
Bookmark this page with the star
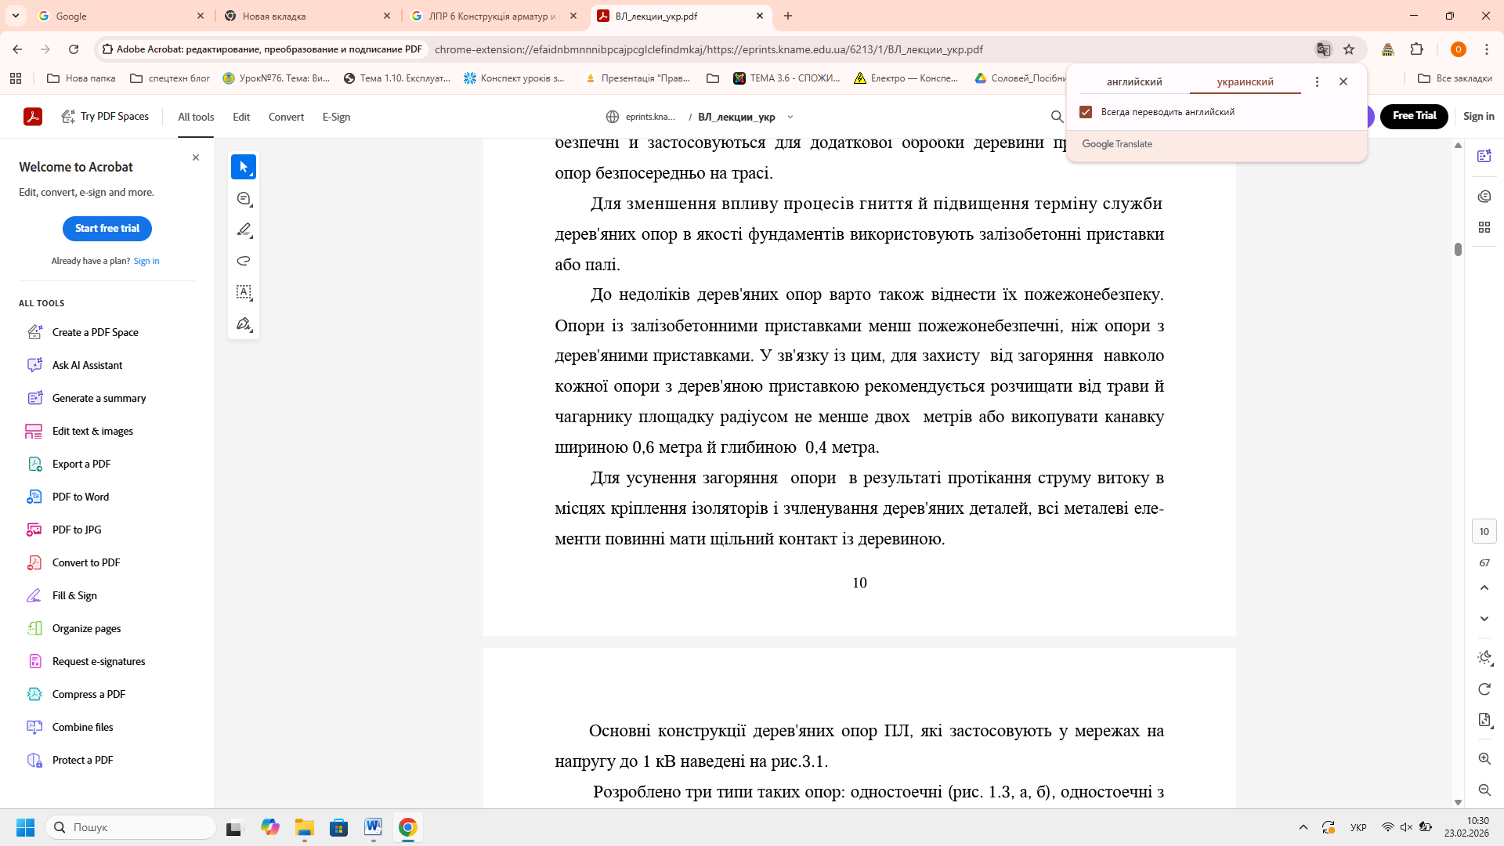1349,49
